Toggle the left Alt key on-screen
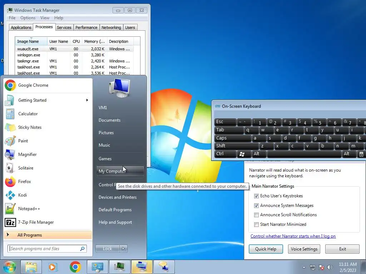The image size is (366, 274). tap(259, 154)
